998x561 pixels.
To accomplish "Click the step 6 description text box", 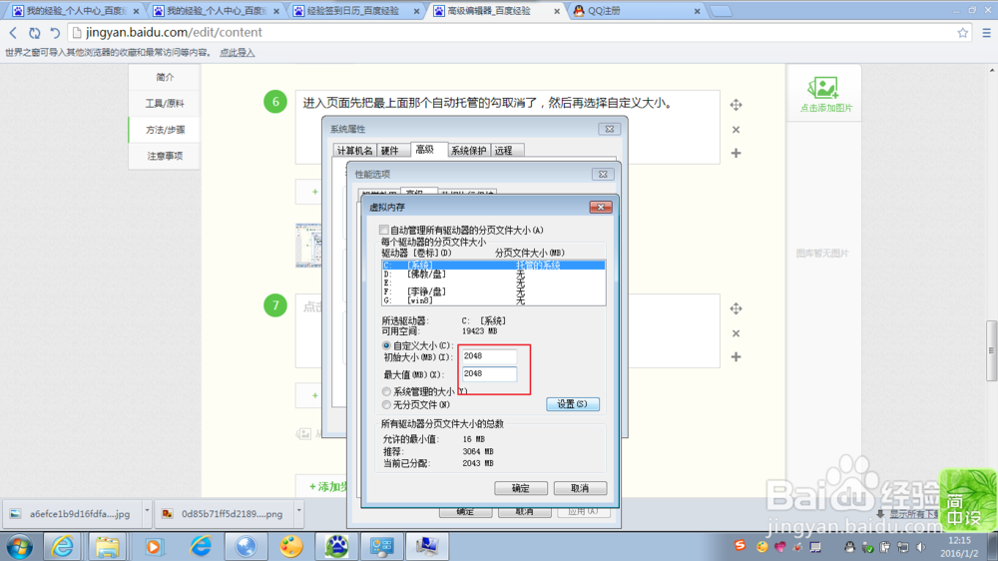I will point(507,128).
